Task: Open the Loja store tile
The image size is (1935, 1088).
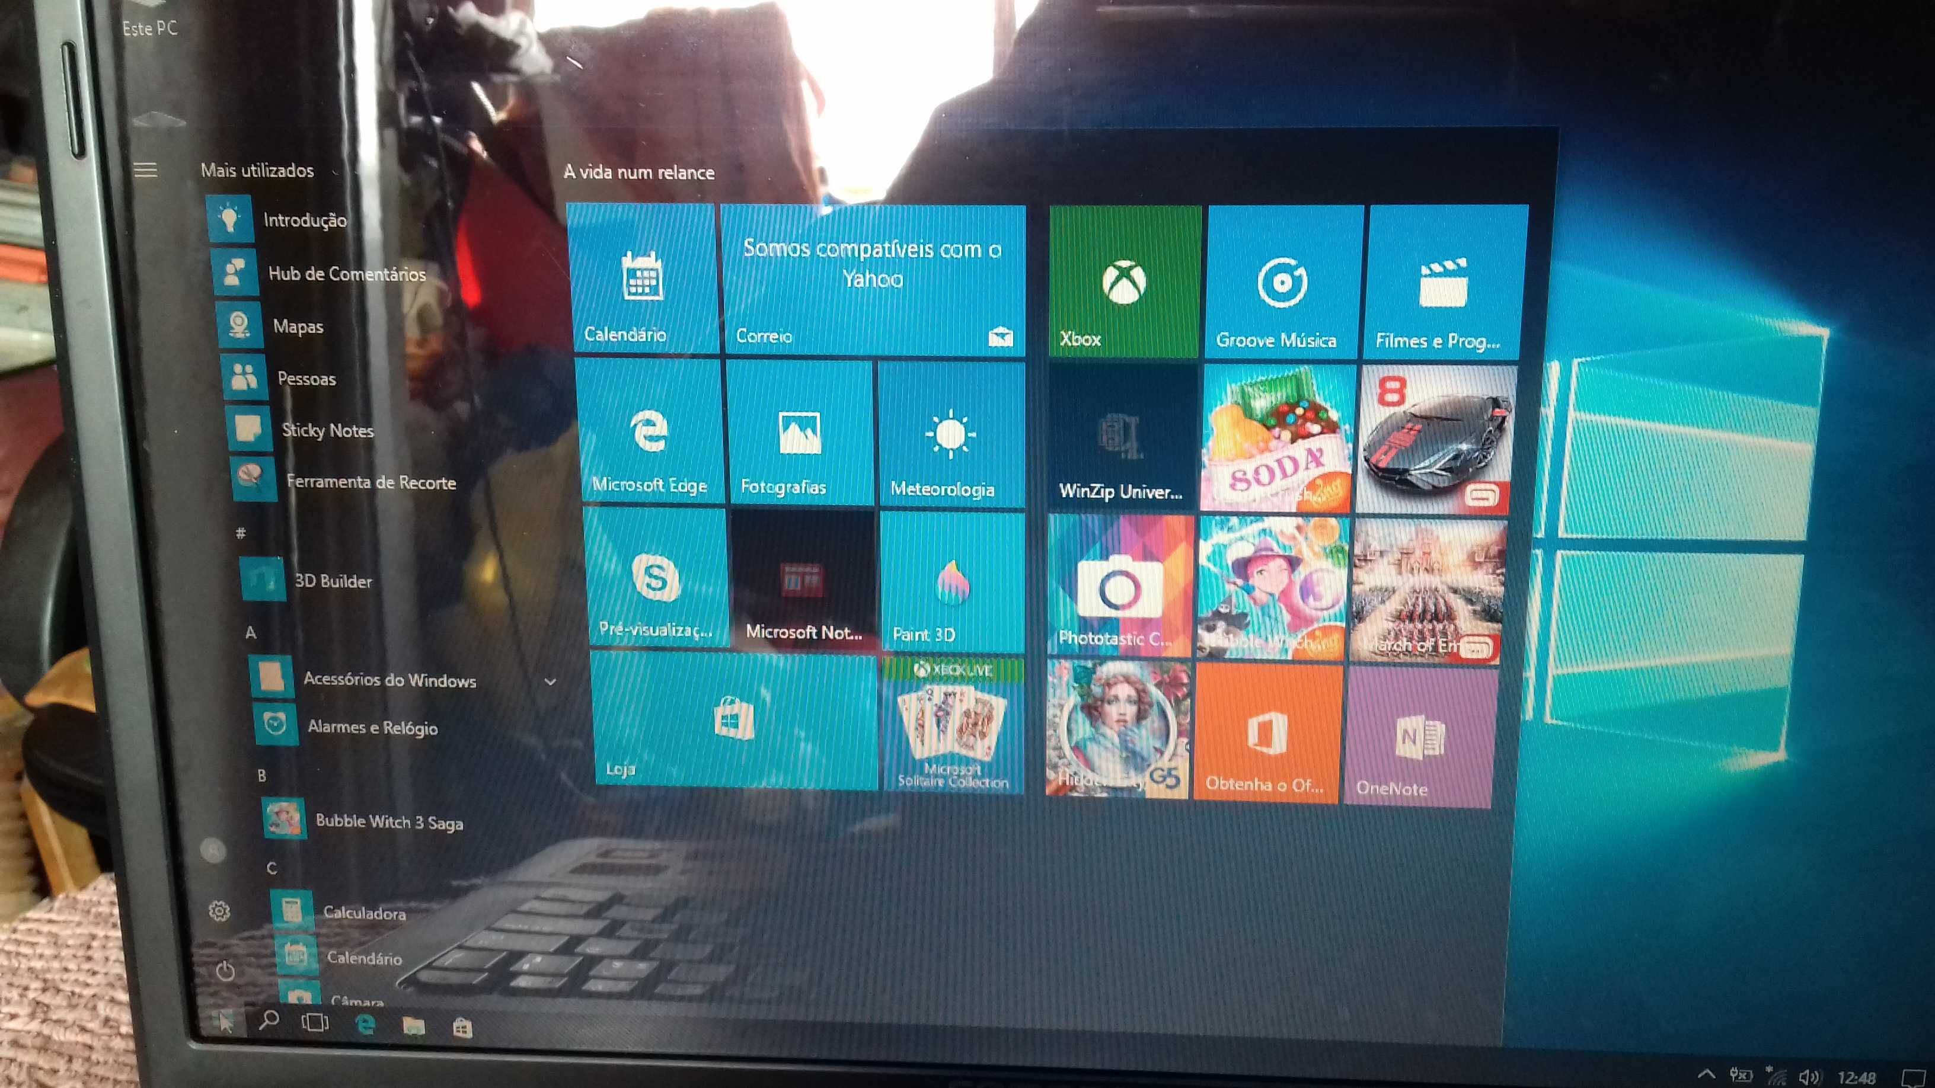Action: 735,719
